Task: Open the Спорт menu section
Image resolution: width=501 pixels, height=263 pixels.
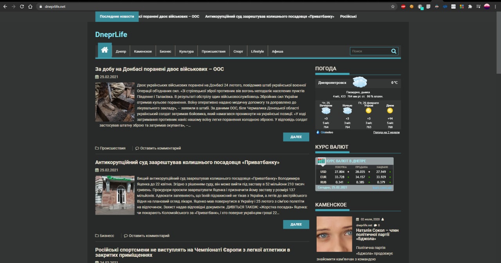Action: pyautogui.click(x=238, y=52)
